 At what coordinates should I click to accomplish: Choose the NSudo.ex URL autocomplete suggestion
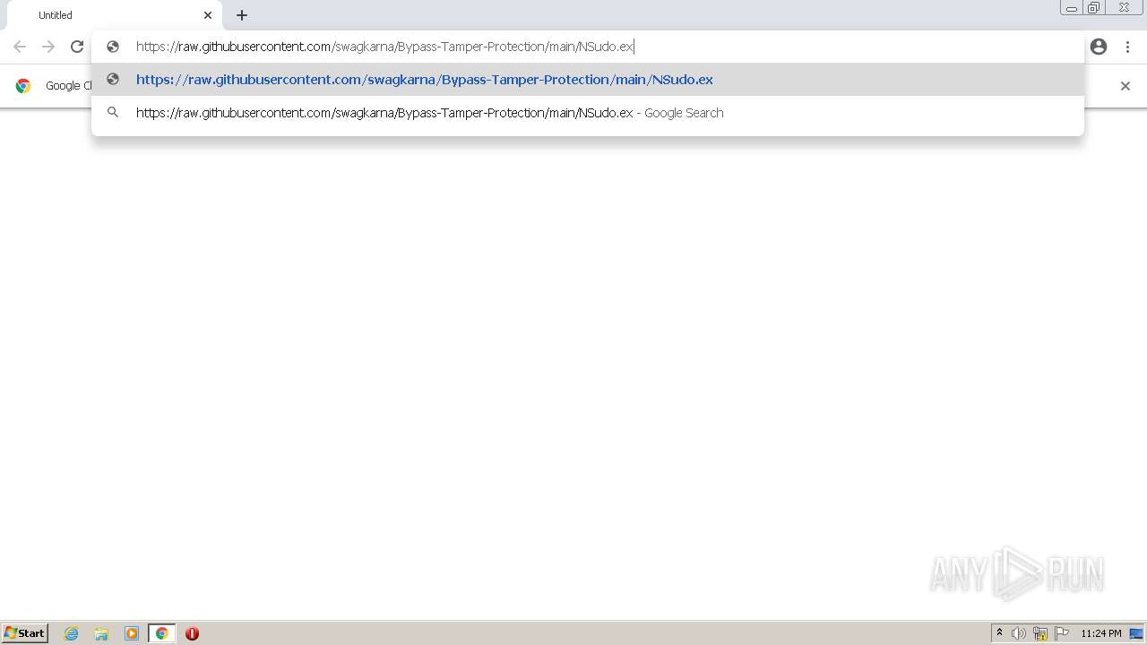(x=588, y=80)
